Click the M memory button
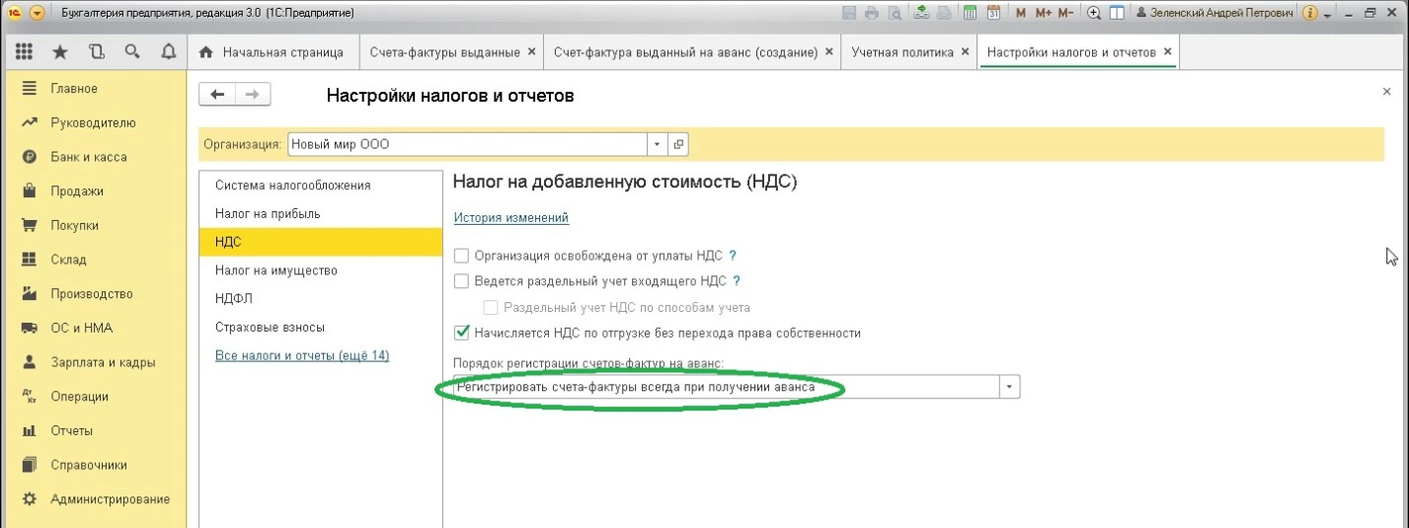 (x=1022, y=14)
